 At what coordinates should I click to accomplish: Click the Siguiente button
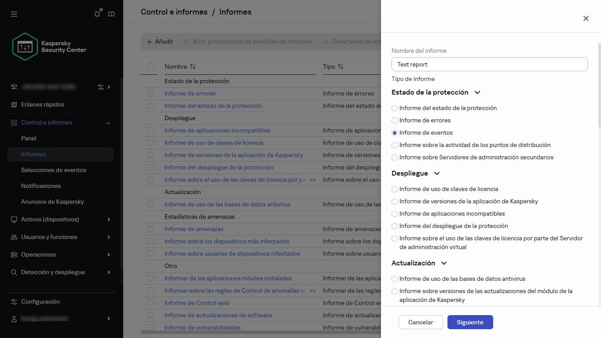470,322
